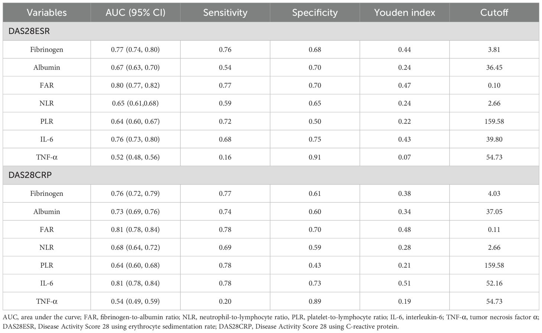Select the TNF-α specificity value 0.91

click(315, 157)
